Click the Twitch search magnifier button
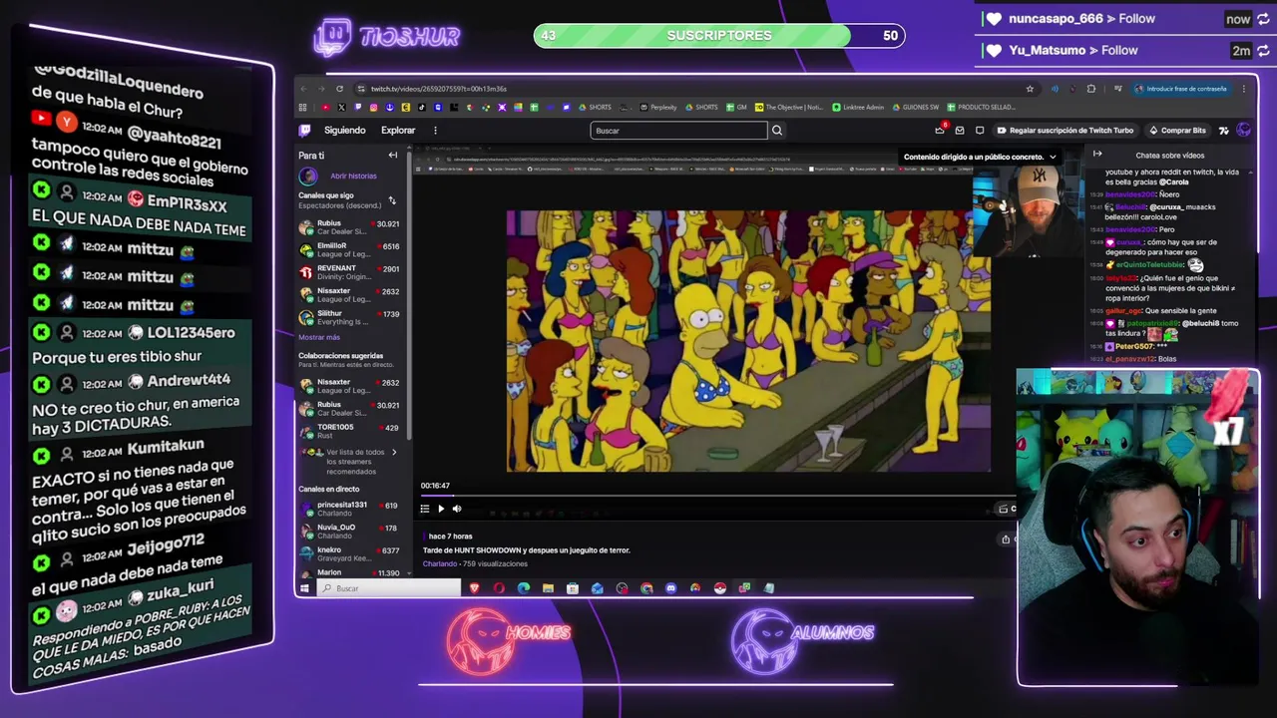 (x=777, y=130)
